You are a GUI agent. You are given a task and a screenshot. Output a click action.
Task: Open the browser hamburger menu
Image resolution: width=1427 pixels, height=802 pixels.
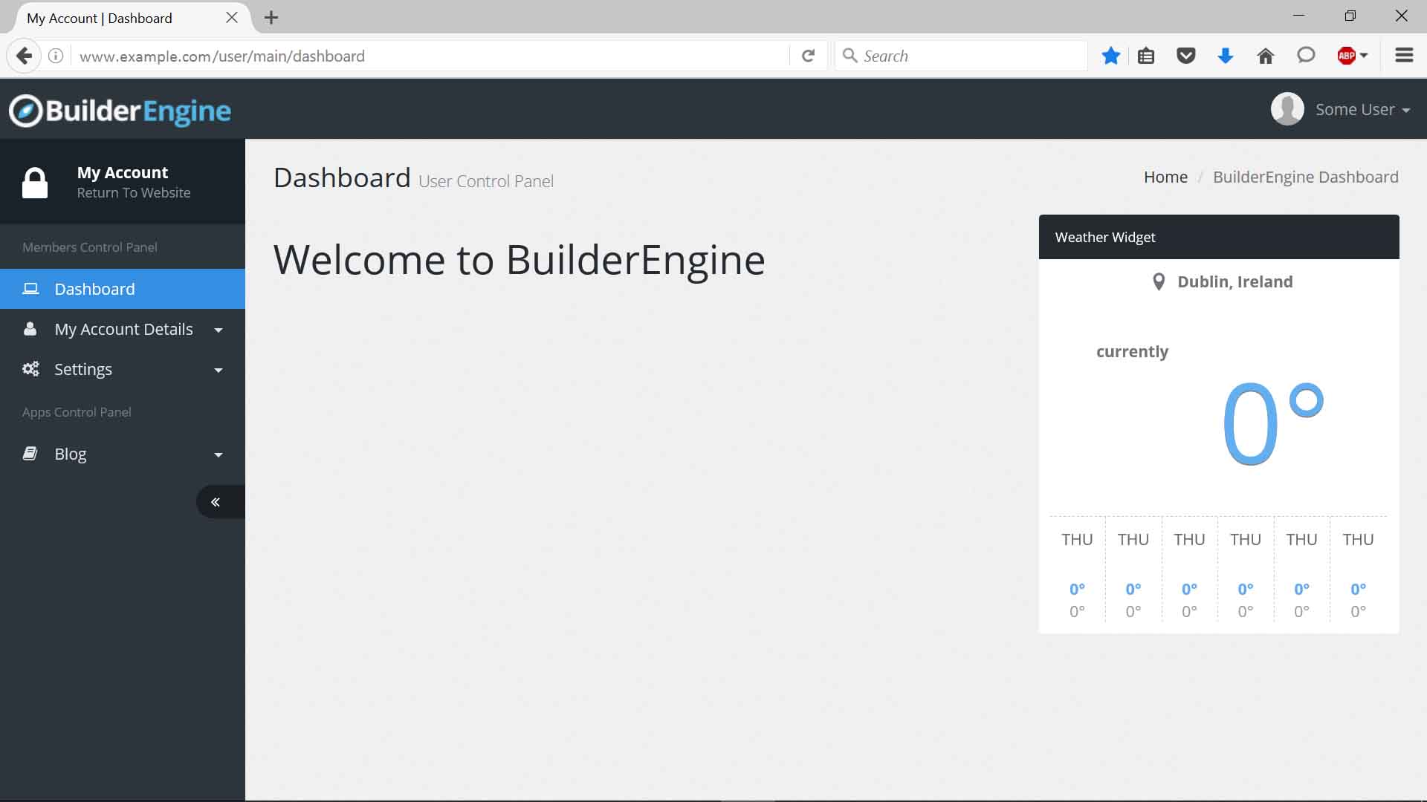1403,56
